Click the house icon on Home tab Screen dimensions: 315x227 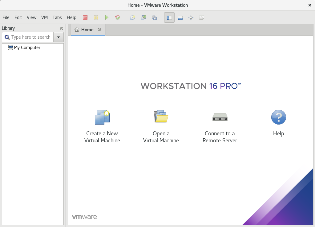pyautogui.click(x=77, y=30)
